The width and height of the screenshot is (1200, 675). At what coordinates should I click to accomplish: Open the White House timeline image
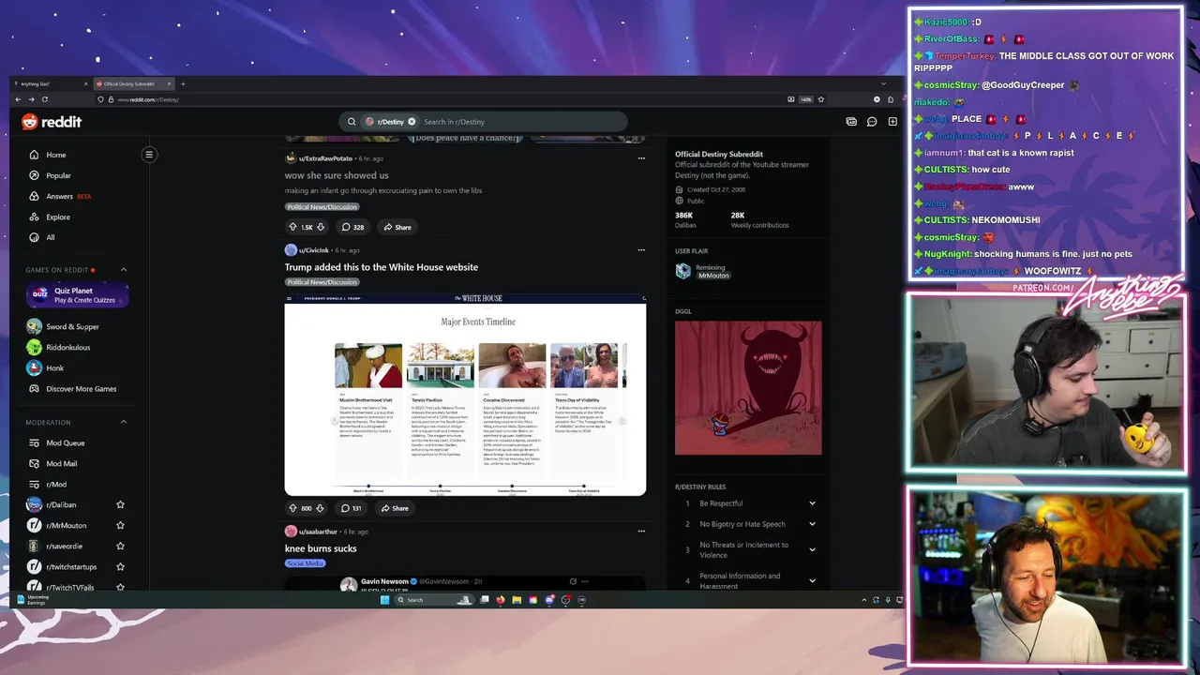click(x=465, y=395)
